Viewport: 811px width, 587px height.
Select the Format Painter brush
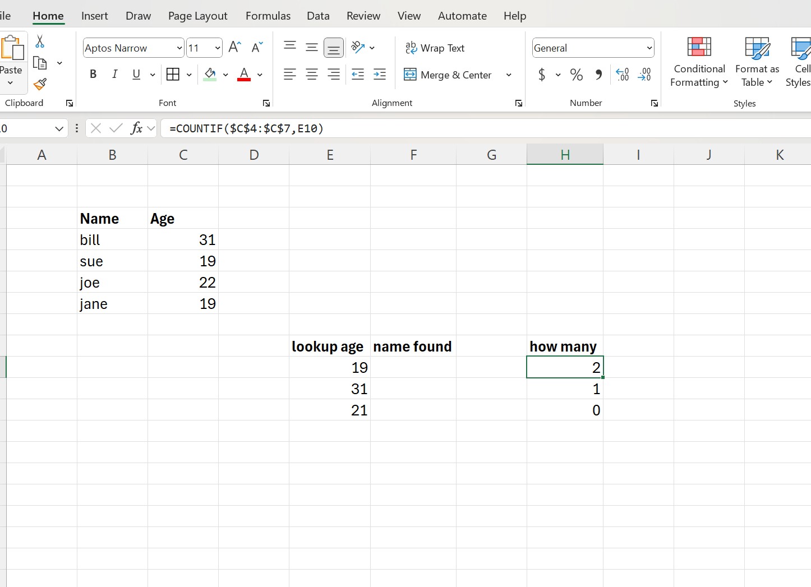(x=40, y=84)
